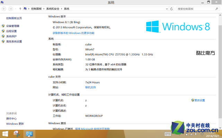Click the Forward navigation arrow
Image resolution: width=222 pixels, height=138 pixels.
[x=11, y=9]
